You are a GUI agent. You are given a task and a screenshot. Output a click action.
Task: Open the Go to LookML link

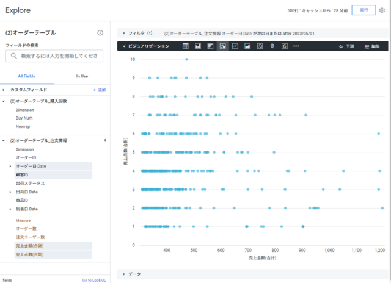(x=95, y=280)
